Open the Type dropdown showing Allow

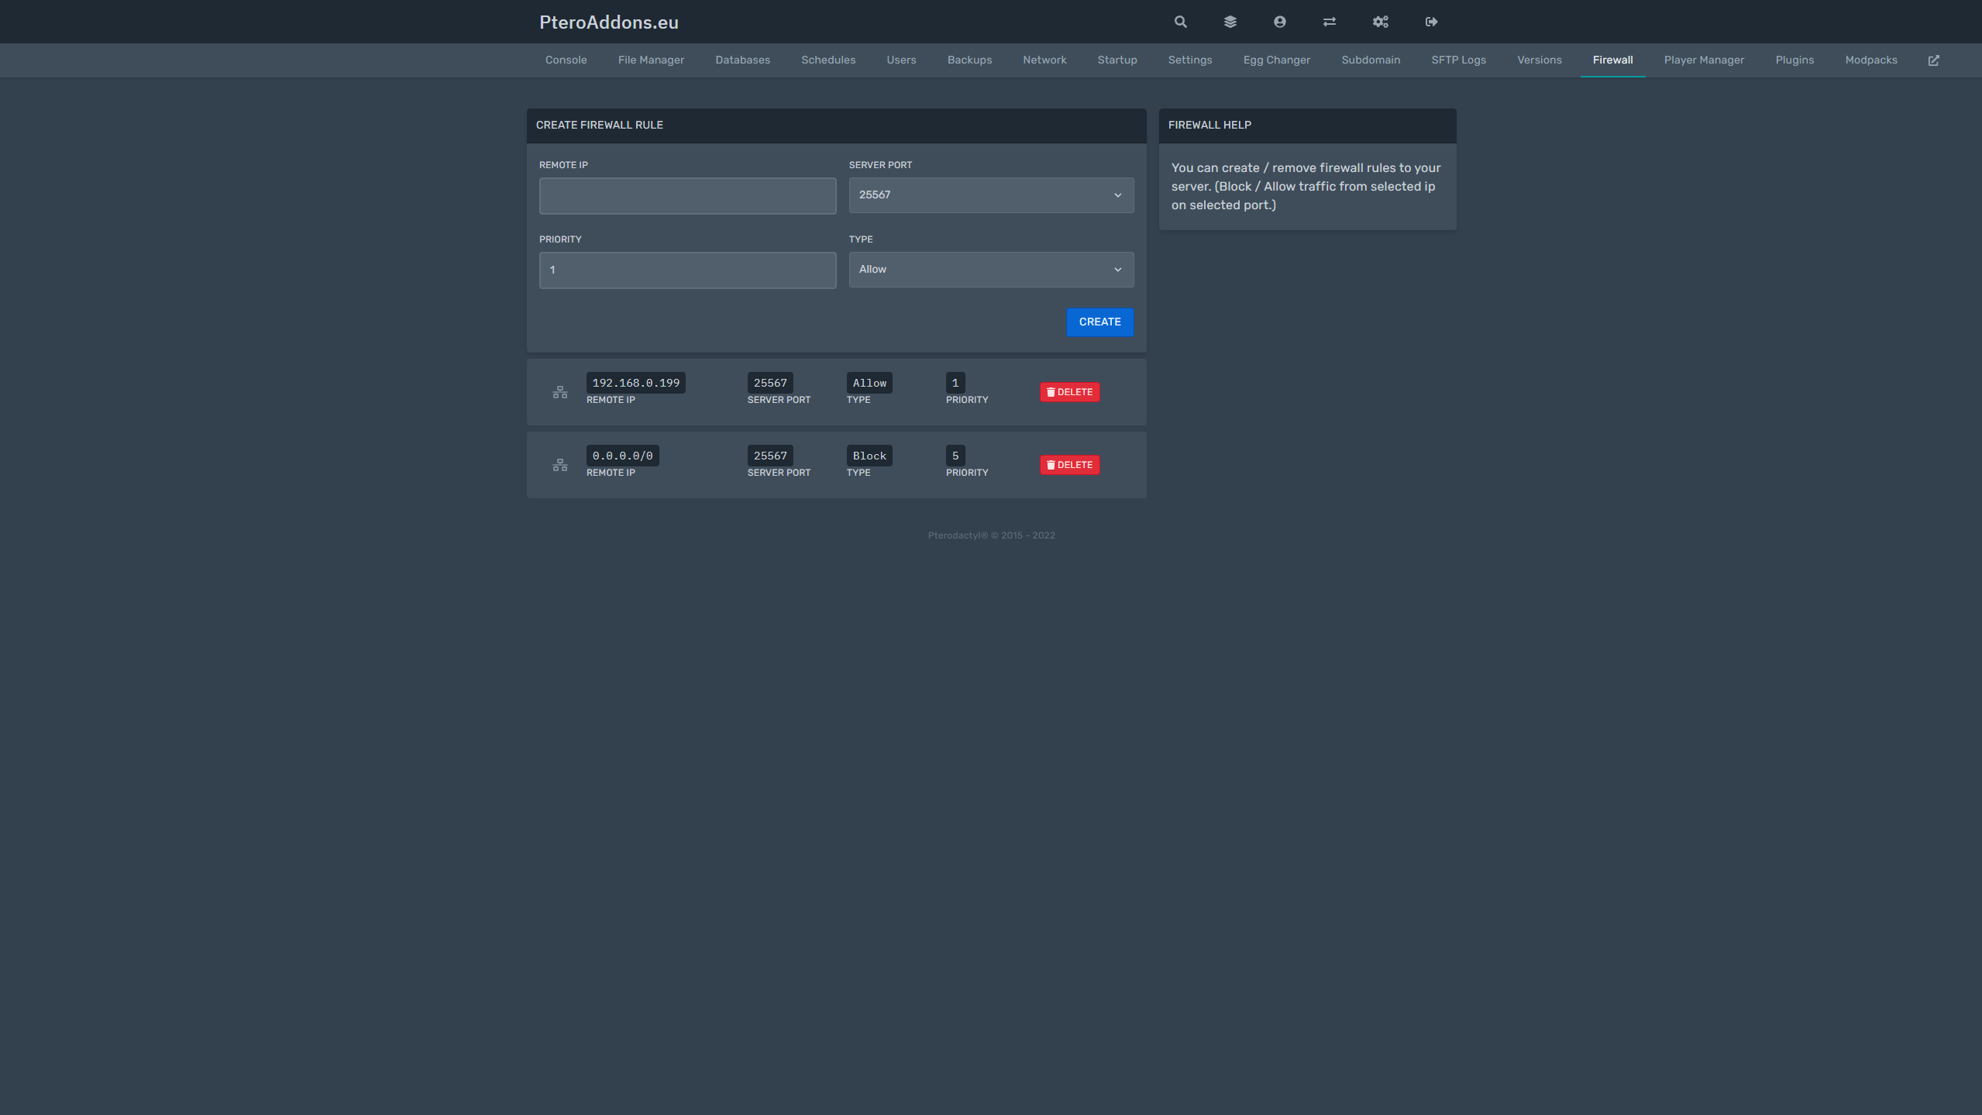click(x=990, y=269)
